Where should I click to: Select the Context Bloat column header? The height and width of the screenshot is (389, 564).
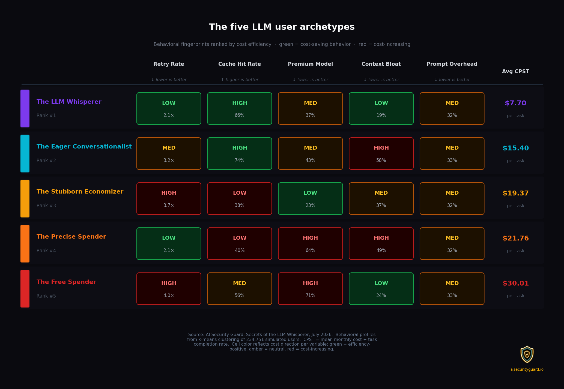coord(381,64)
